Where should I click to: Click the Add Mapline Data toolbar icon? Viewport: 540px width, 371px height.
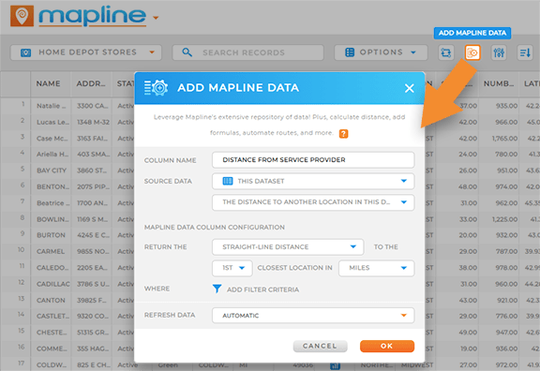472,52
